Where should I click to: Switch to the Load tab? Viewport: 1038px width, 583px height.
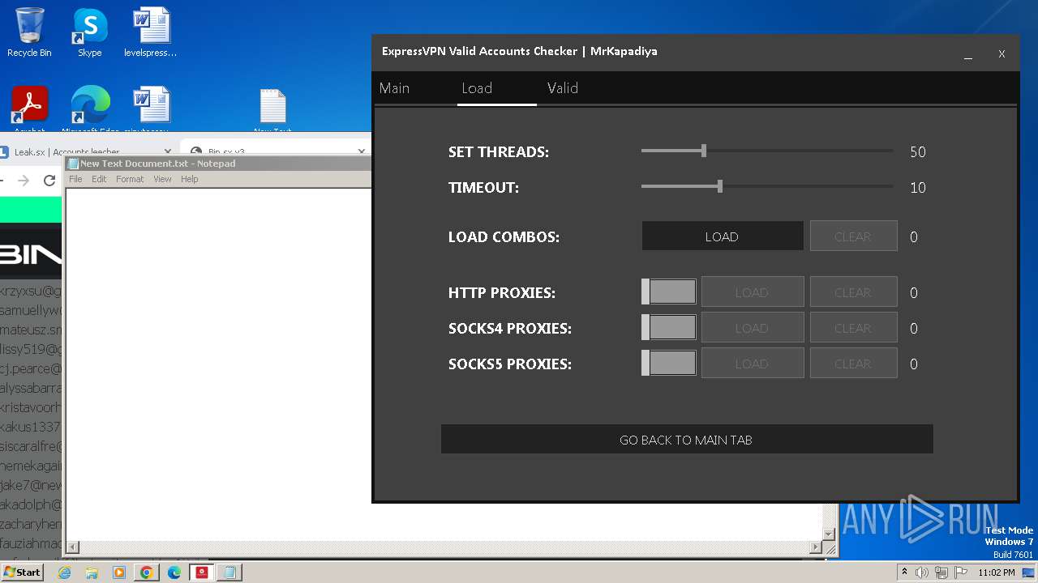477,88
